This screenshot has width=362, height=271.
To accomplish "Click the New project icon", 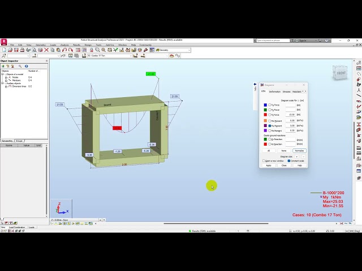I will click(x=4, y=50).
